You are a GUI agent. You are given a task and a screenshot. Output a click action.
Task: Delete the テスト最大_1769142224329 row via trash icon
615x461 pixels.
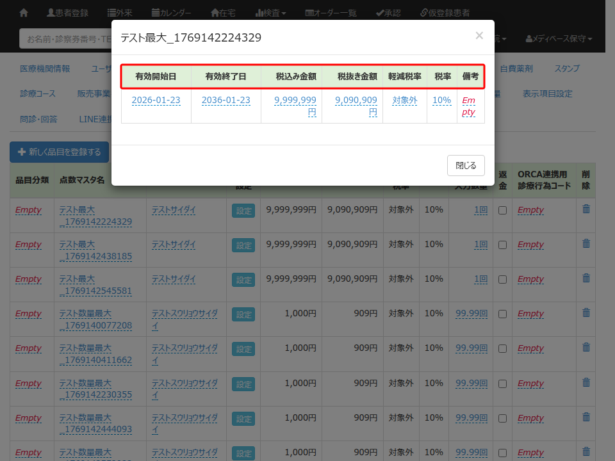[586, 209]
